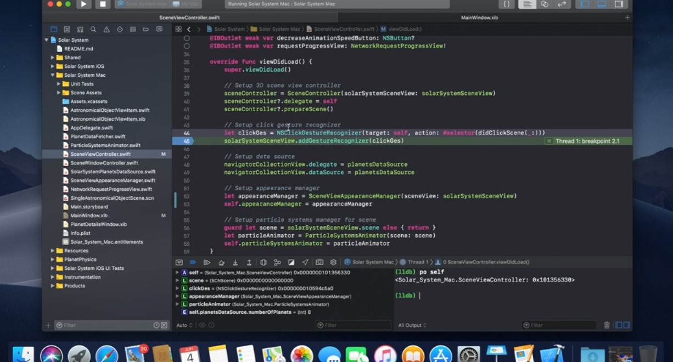Toggle the Inspector panel visibility
This screenshot has width=673, height=362.
pyautogui.click(x=619, y=4)
